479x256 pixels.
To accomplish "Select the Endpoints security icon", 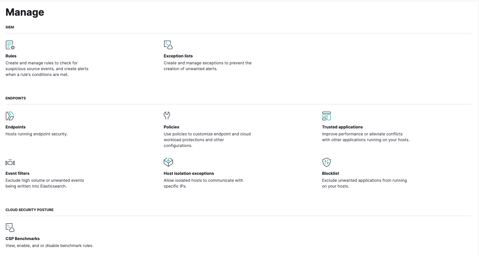I will 10,116.
